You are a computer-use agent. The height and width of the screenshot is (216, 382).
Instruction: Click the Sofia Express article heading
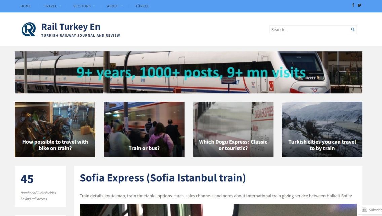(x=163, y=178)
